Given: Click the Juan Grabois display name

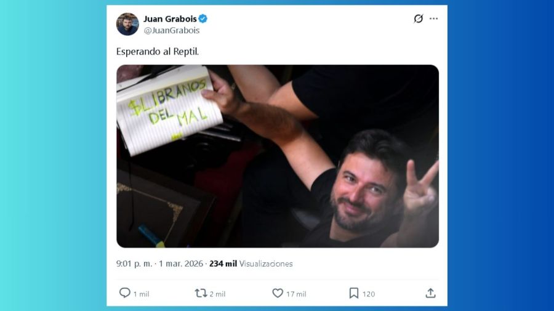Looking at the screenshot, I should click(x=170, y=18).
